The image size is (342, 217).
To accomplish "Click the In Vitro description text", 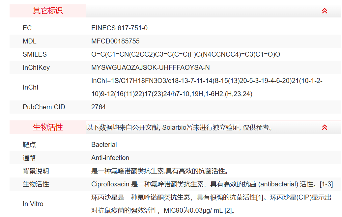I will pos(211,204).
